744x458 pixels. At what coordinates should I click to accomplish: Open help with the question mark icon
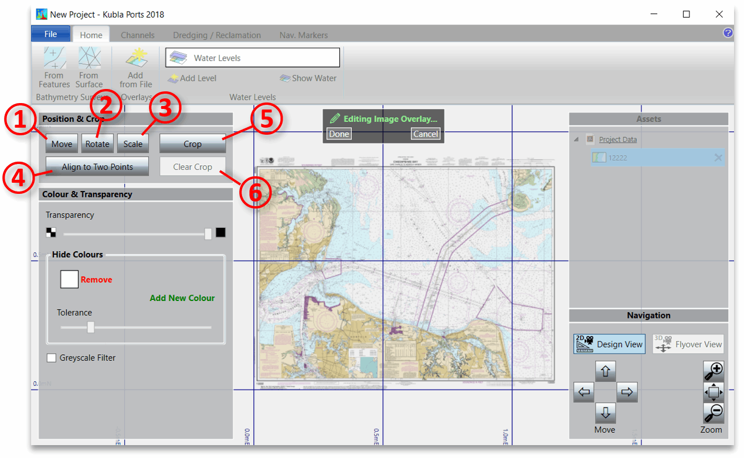(728, 33)
